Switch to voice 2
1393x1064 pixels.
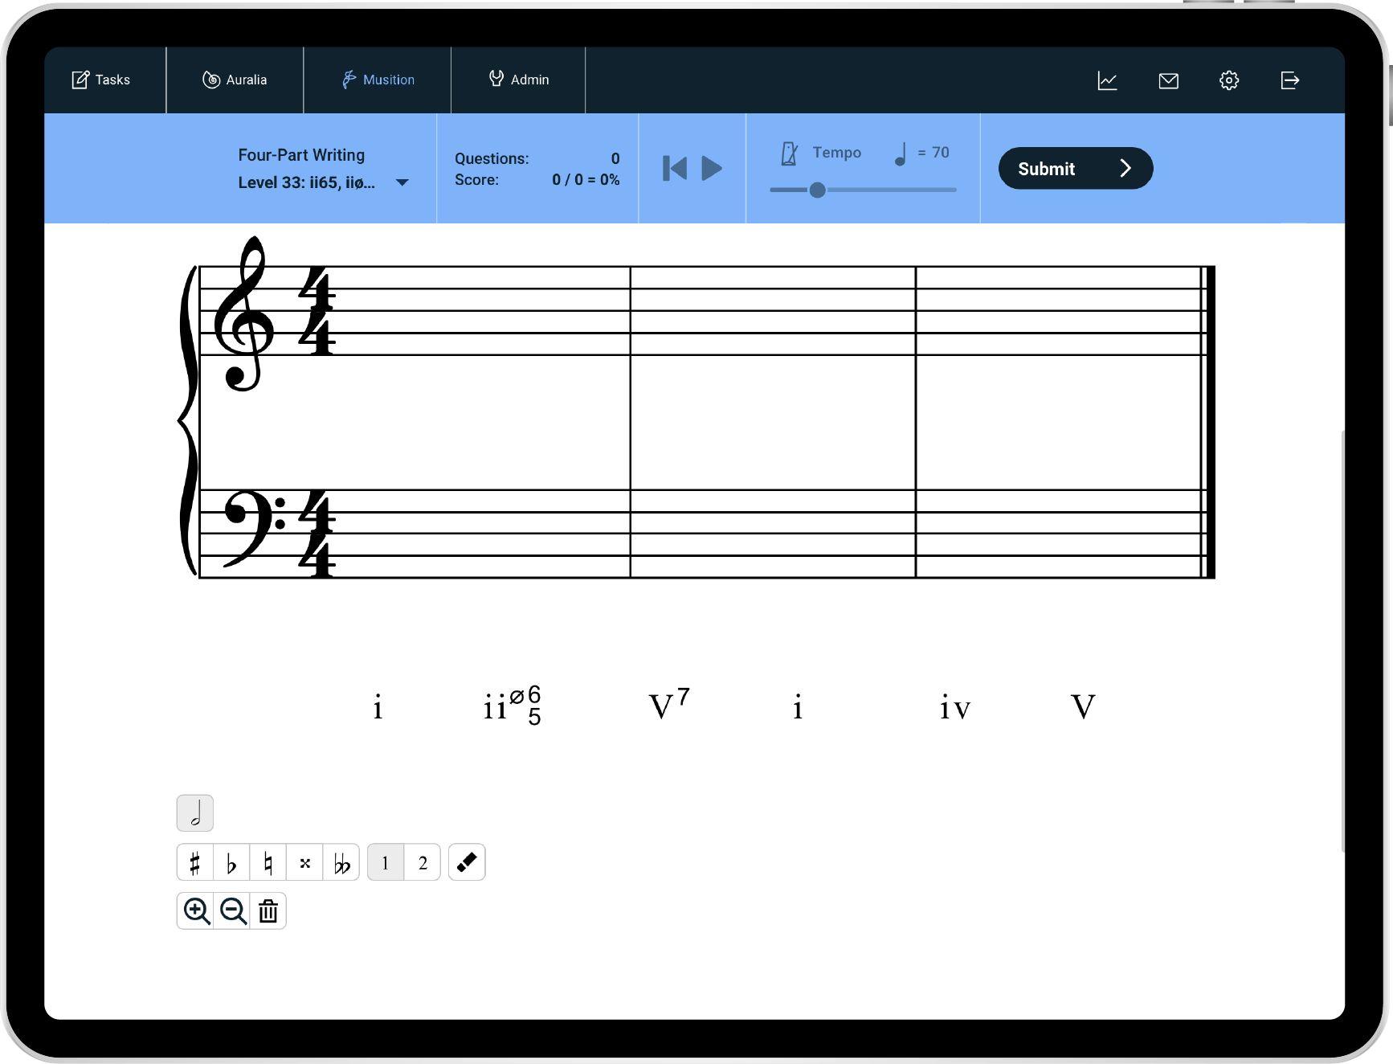tap(423, 863)
